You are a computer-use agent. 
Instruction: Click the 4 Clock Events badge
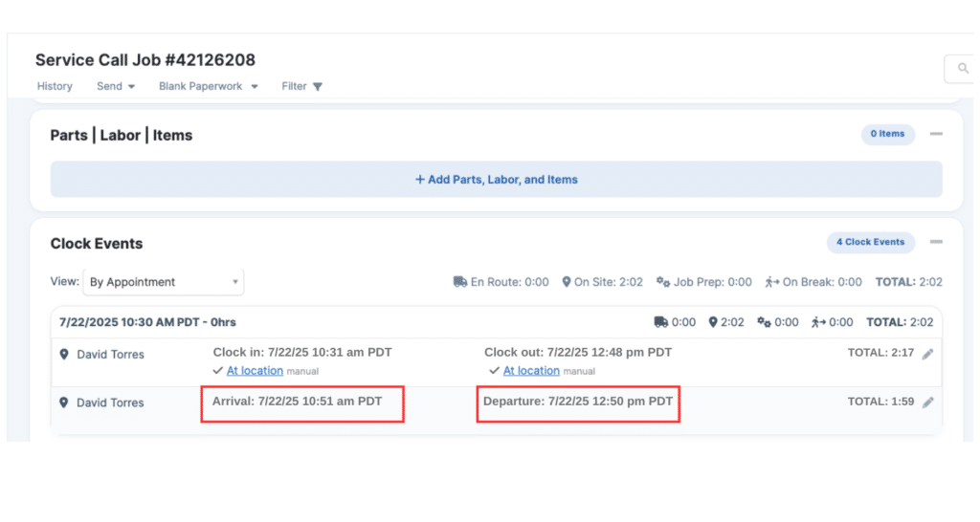pyautogui.click(x=870, y=242)
